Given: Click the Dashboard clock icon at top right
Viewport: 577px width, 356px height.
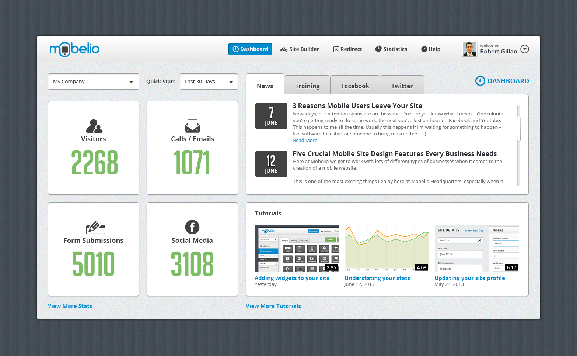Looking at the screenshot, I should point(480,81).
